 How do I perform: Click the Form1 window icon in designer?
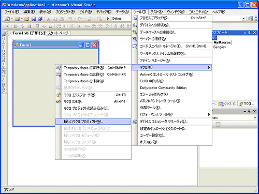point(17,45)
